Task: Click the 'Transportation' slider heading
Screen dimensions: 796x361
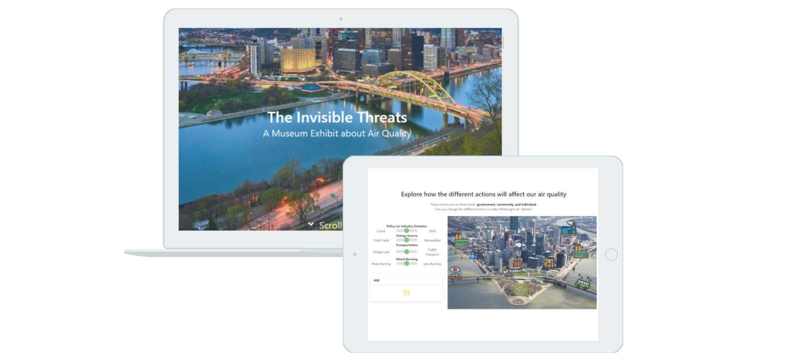Action: [x=407, y=245]
